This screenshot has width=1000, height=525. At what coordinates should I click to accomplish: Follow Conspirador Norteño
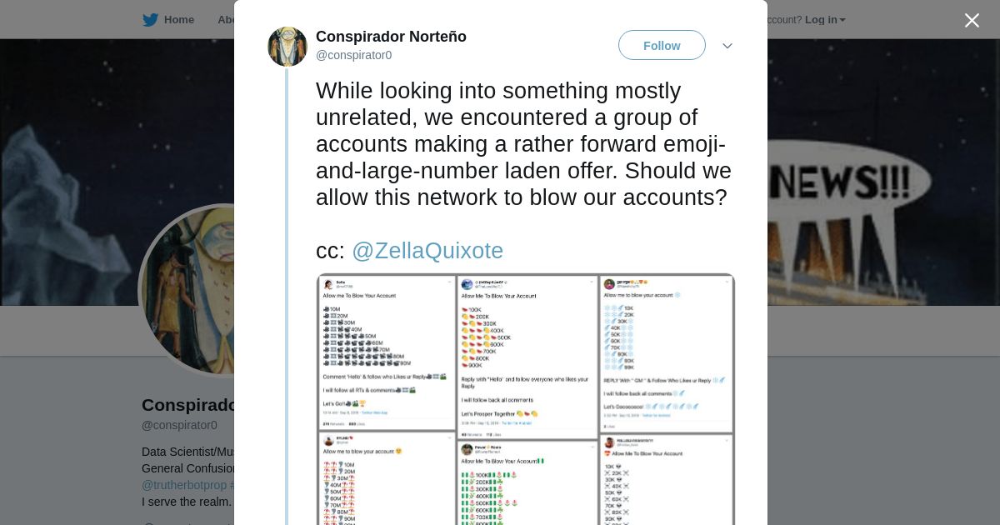point(662,45)
